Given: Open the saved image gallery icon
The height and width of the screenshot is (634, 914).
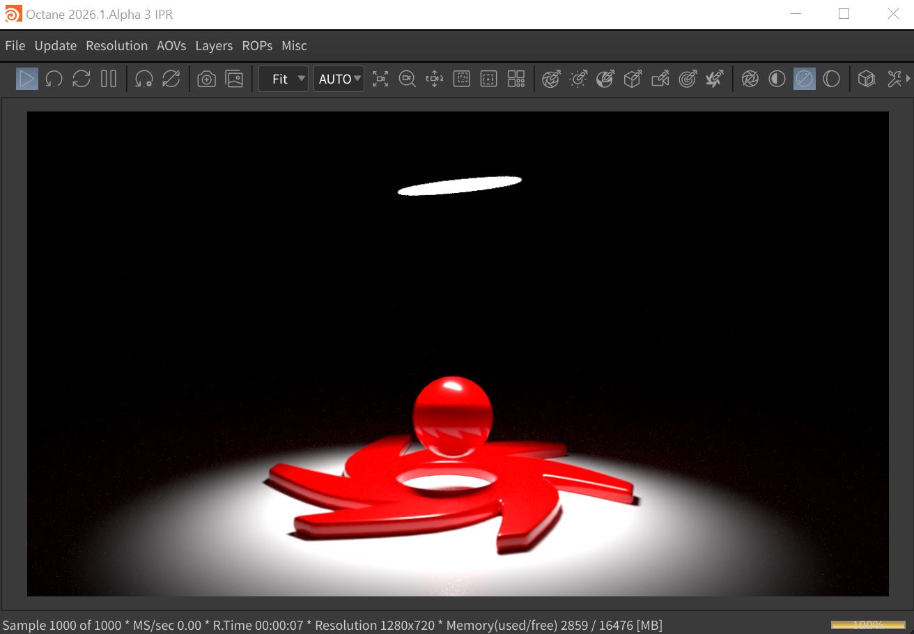Looking at the screenshot, I should [x=235, y=79].
